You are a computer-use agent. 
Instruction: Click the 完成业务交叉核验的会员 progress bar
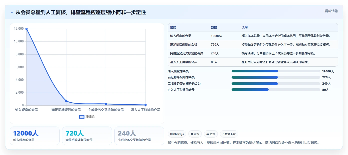(x=276, y=84)
